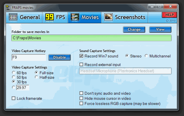
Task: Open the General tab
Action: click(24, 17)
